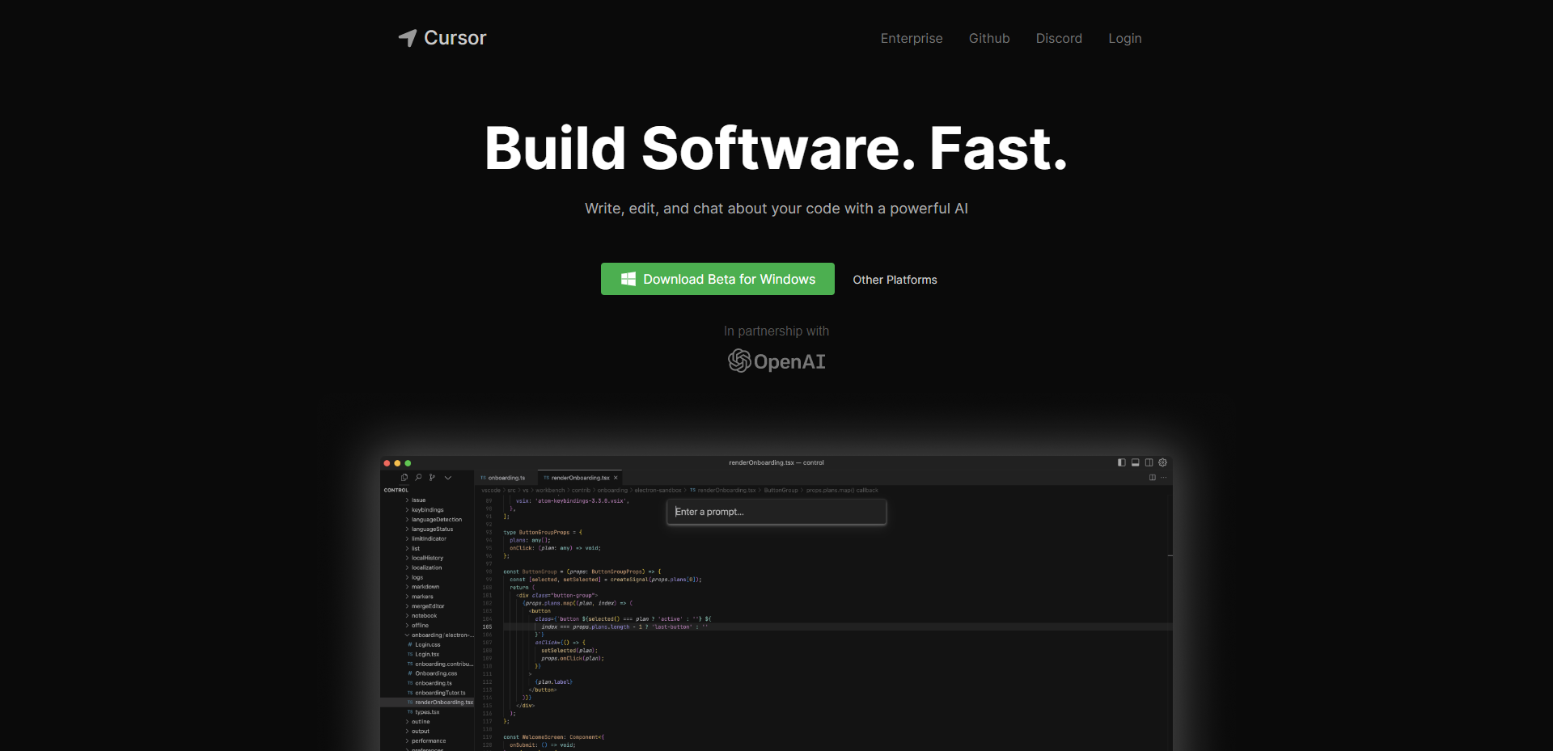Click the split editor icon
This screenshot has width=1553, height=751.
(x=1153, y=478)
